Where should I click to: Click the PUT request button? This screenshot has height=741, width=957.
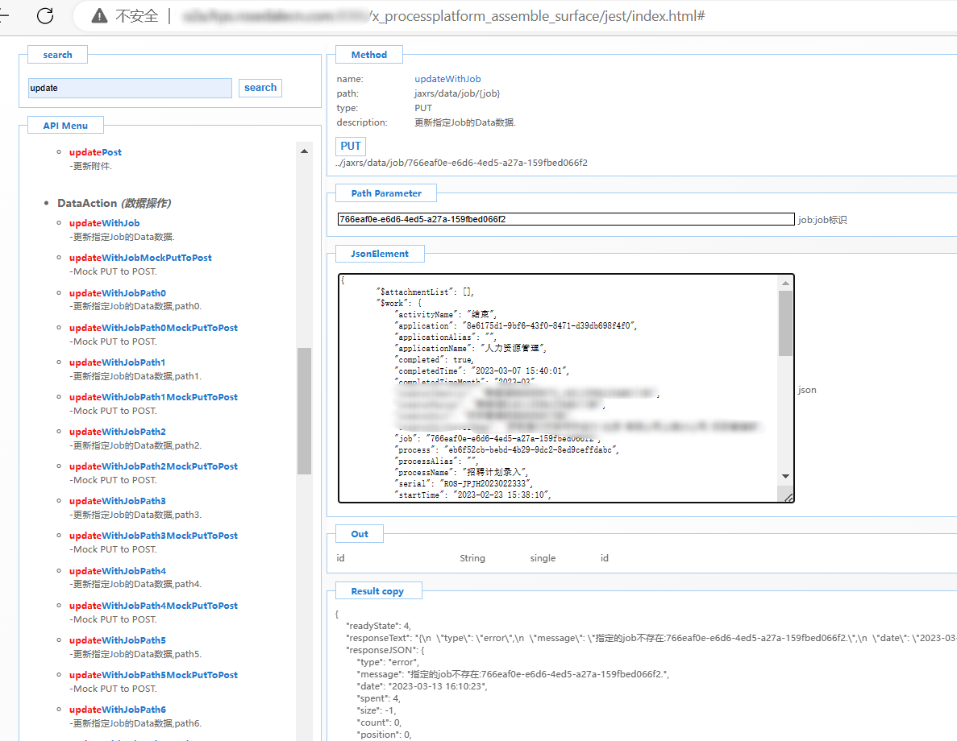point(351,147)
